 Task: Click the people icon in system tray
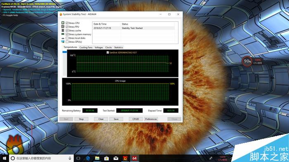pos(211,158)
